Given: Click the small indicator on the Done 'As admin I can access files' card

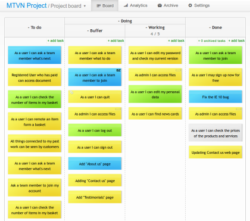Looking at the screenshot, I should 239,109.
